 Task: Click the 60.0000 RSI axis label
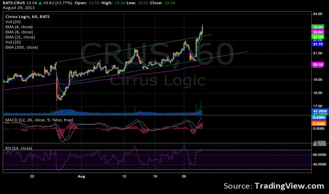tap(319, 154)
